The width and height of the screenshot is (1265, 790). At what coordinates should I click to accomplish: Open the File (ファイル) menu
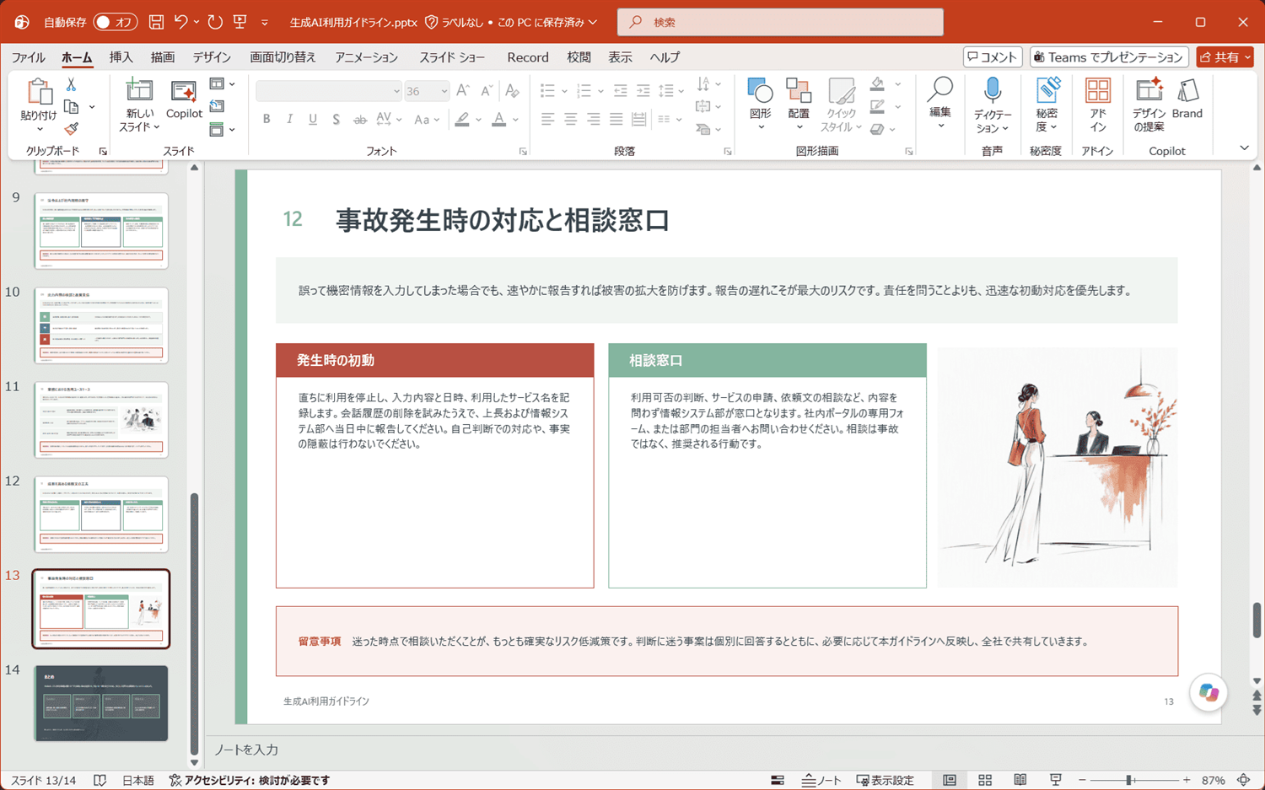(29, 57)
